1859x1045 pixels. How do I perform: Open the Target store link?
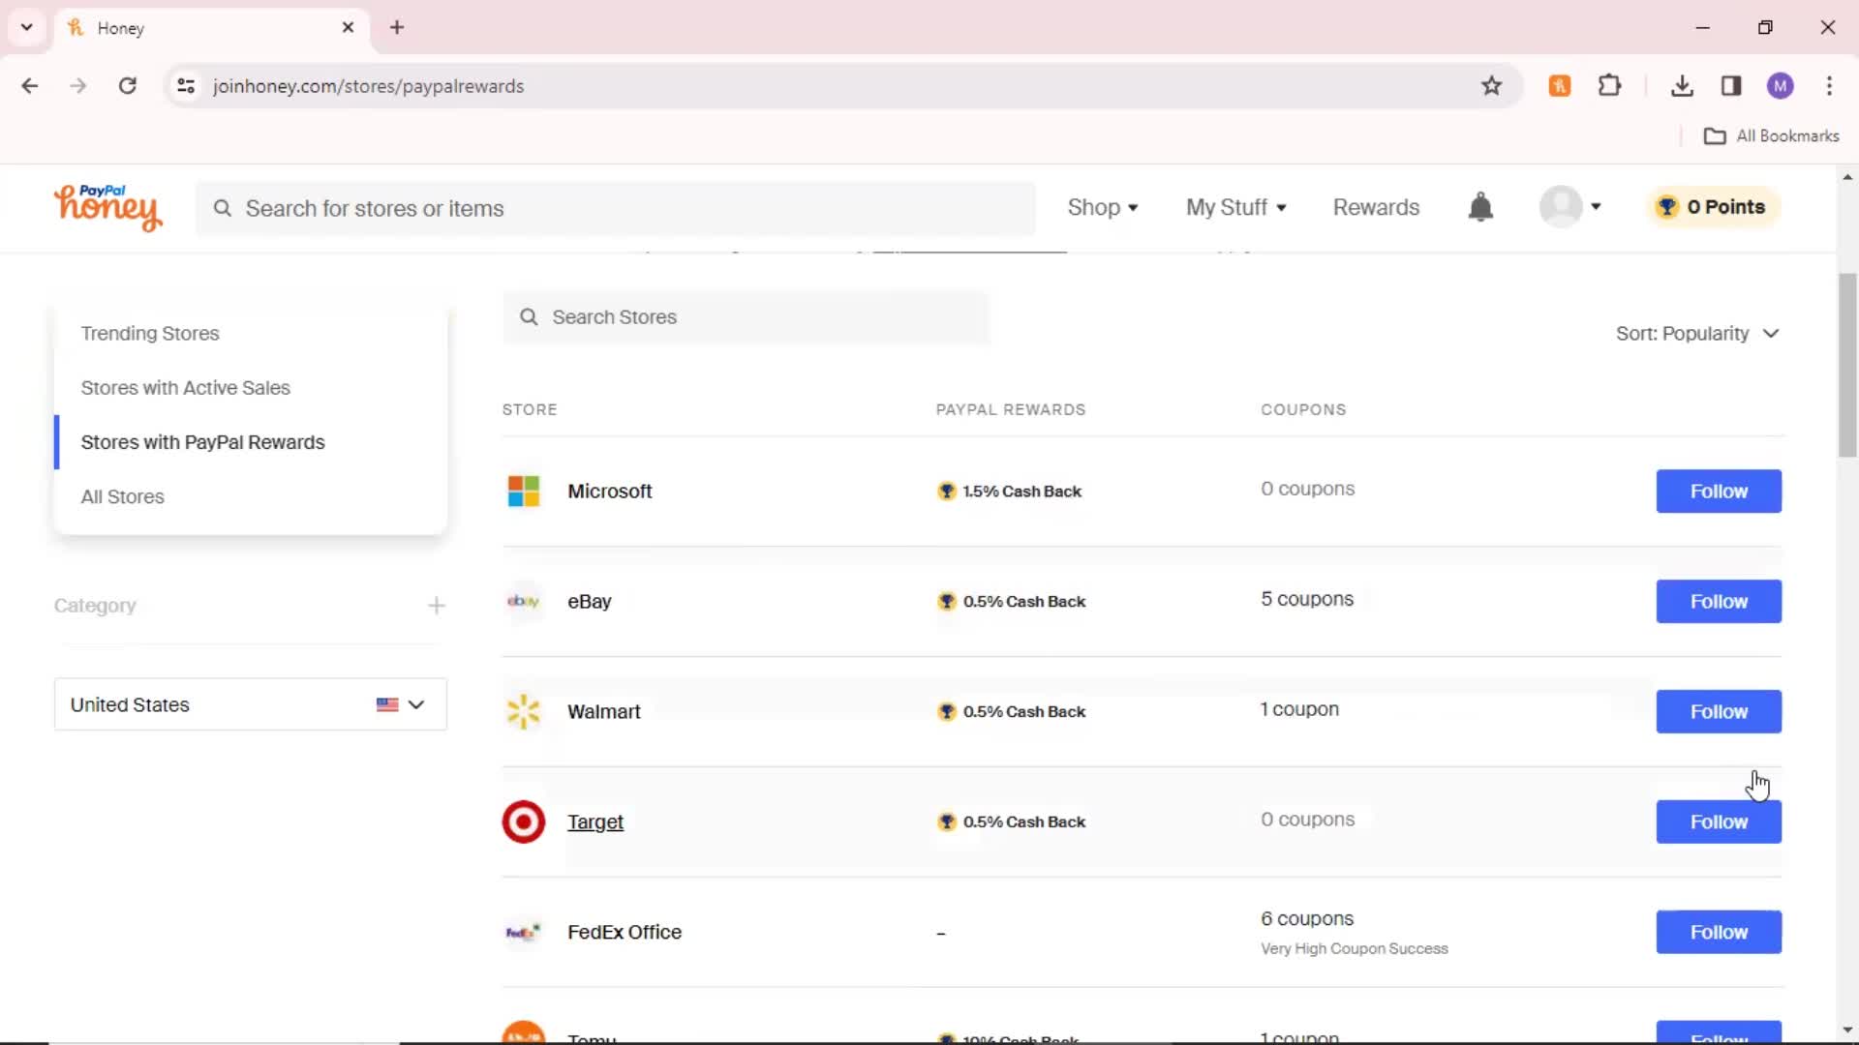(595, 822)
